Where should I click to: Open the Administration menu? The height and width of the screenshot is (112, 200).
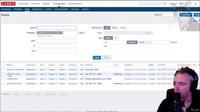point(75,4)
